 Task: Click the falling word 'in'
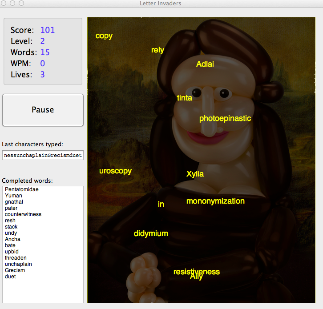(161, 204)
